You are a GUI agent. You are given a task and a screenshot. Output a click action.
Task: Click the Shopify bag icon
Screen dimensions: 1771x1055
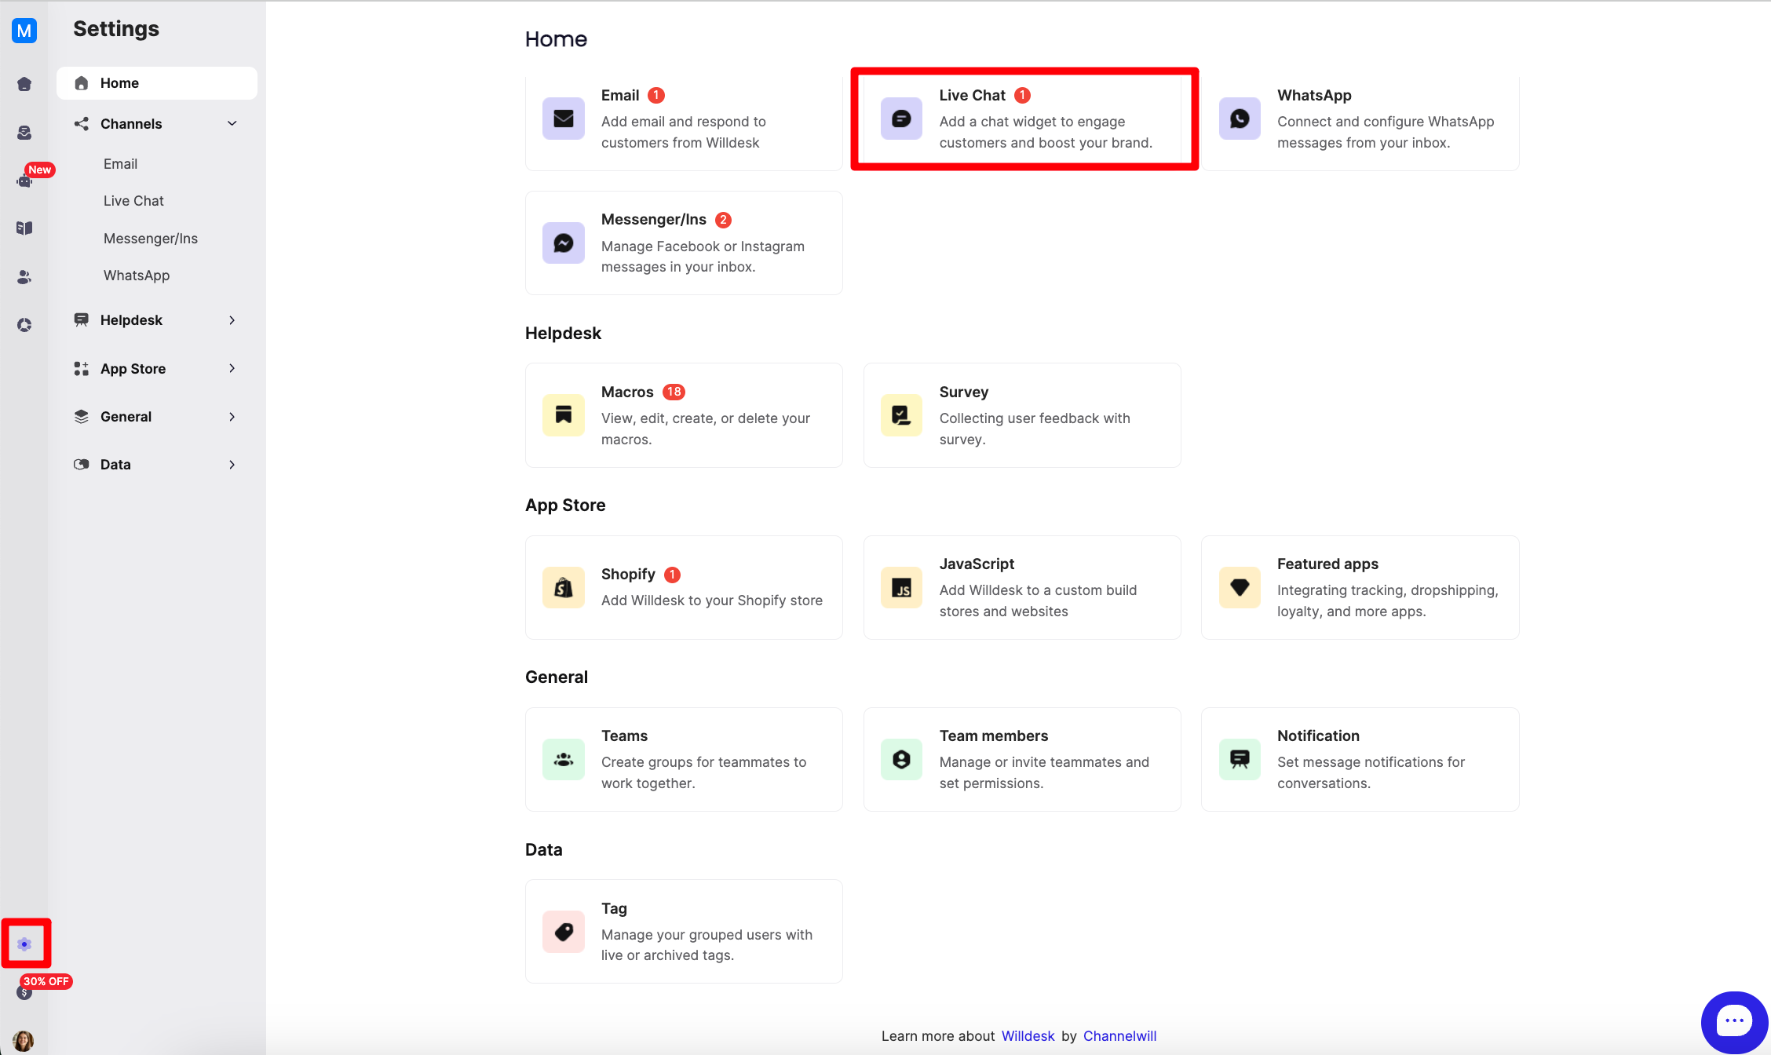coord(564,587)
